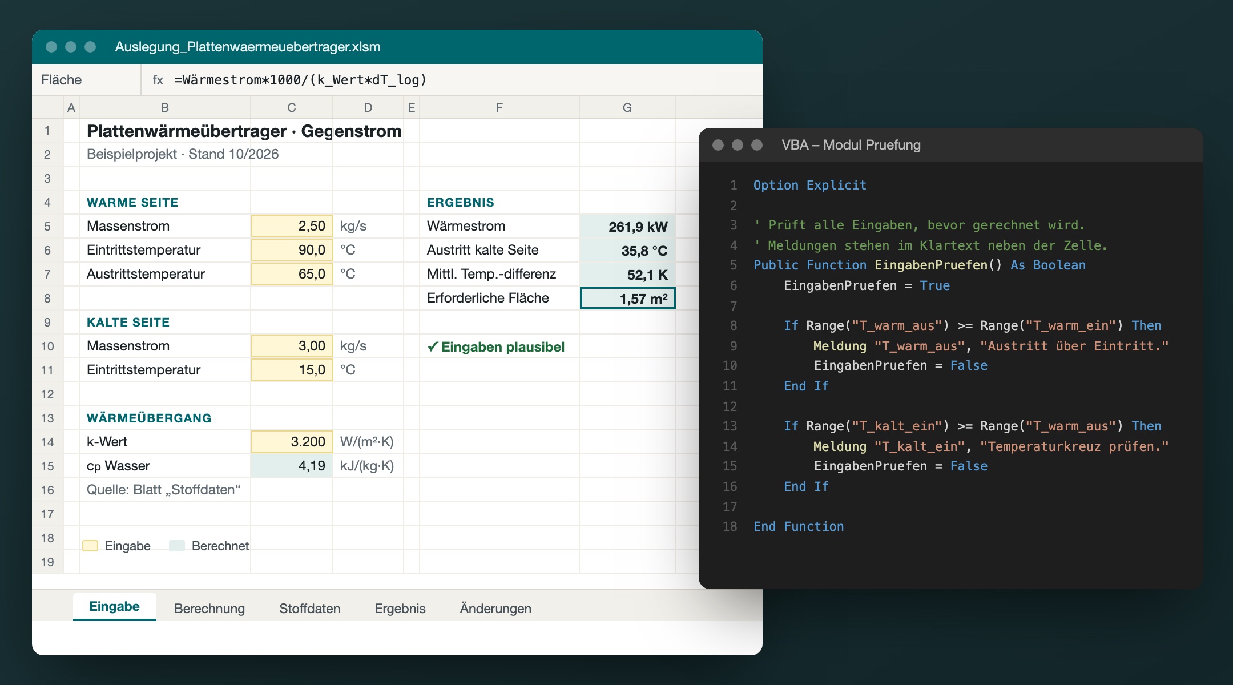Screen dimensions: 1233x685
Task: Click the 'Austritt über Eintritt.' string in code
Action: click(1074, 346)
